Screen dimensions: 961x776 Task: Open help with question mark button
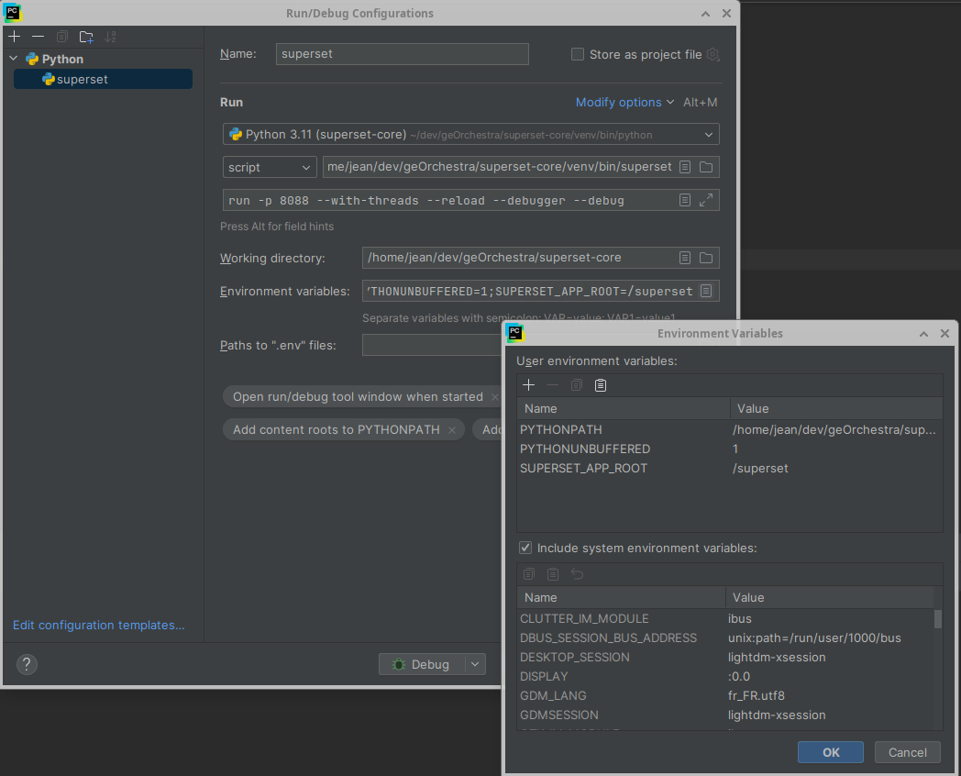coord(27,664)
